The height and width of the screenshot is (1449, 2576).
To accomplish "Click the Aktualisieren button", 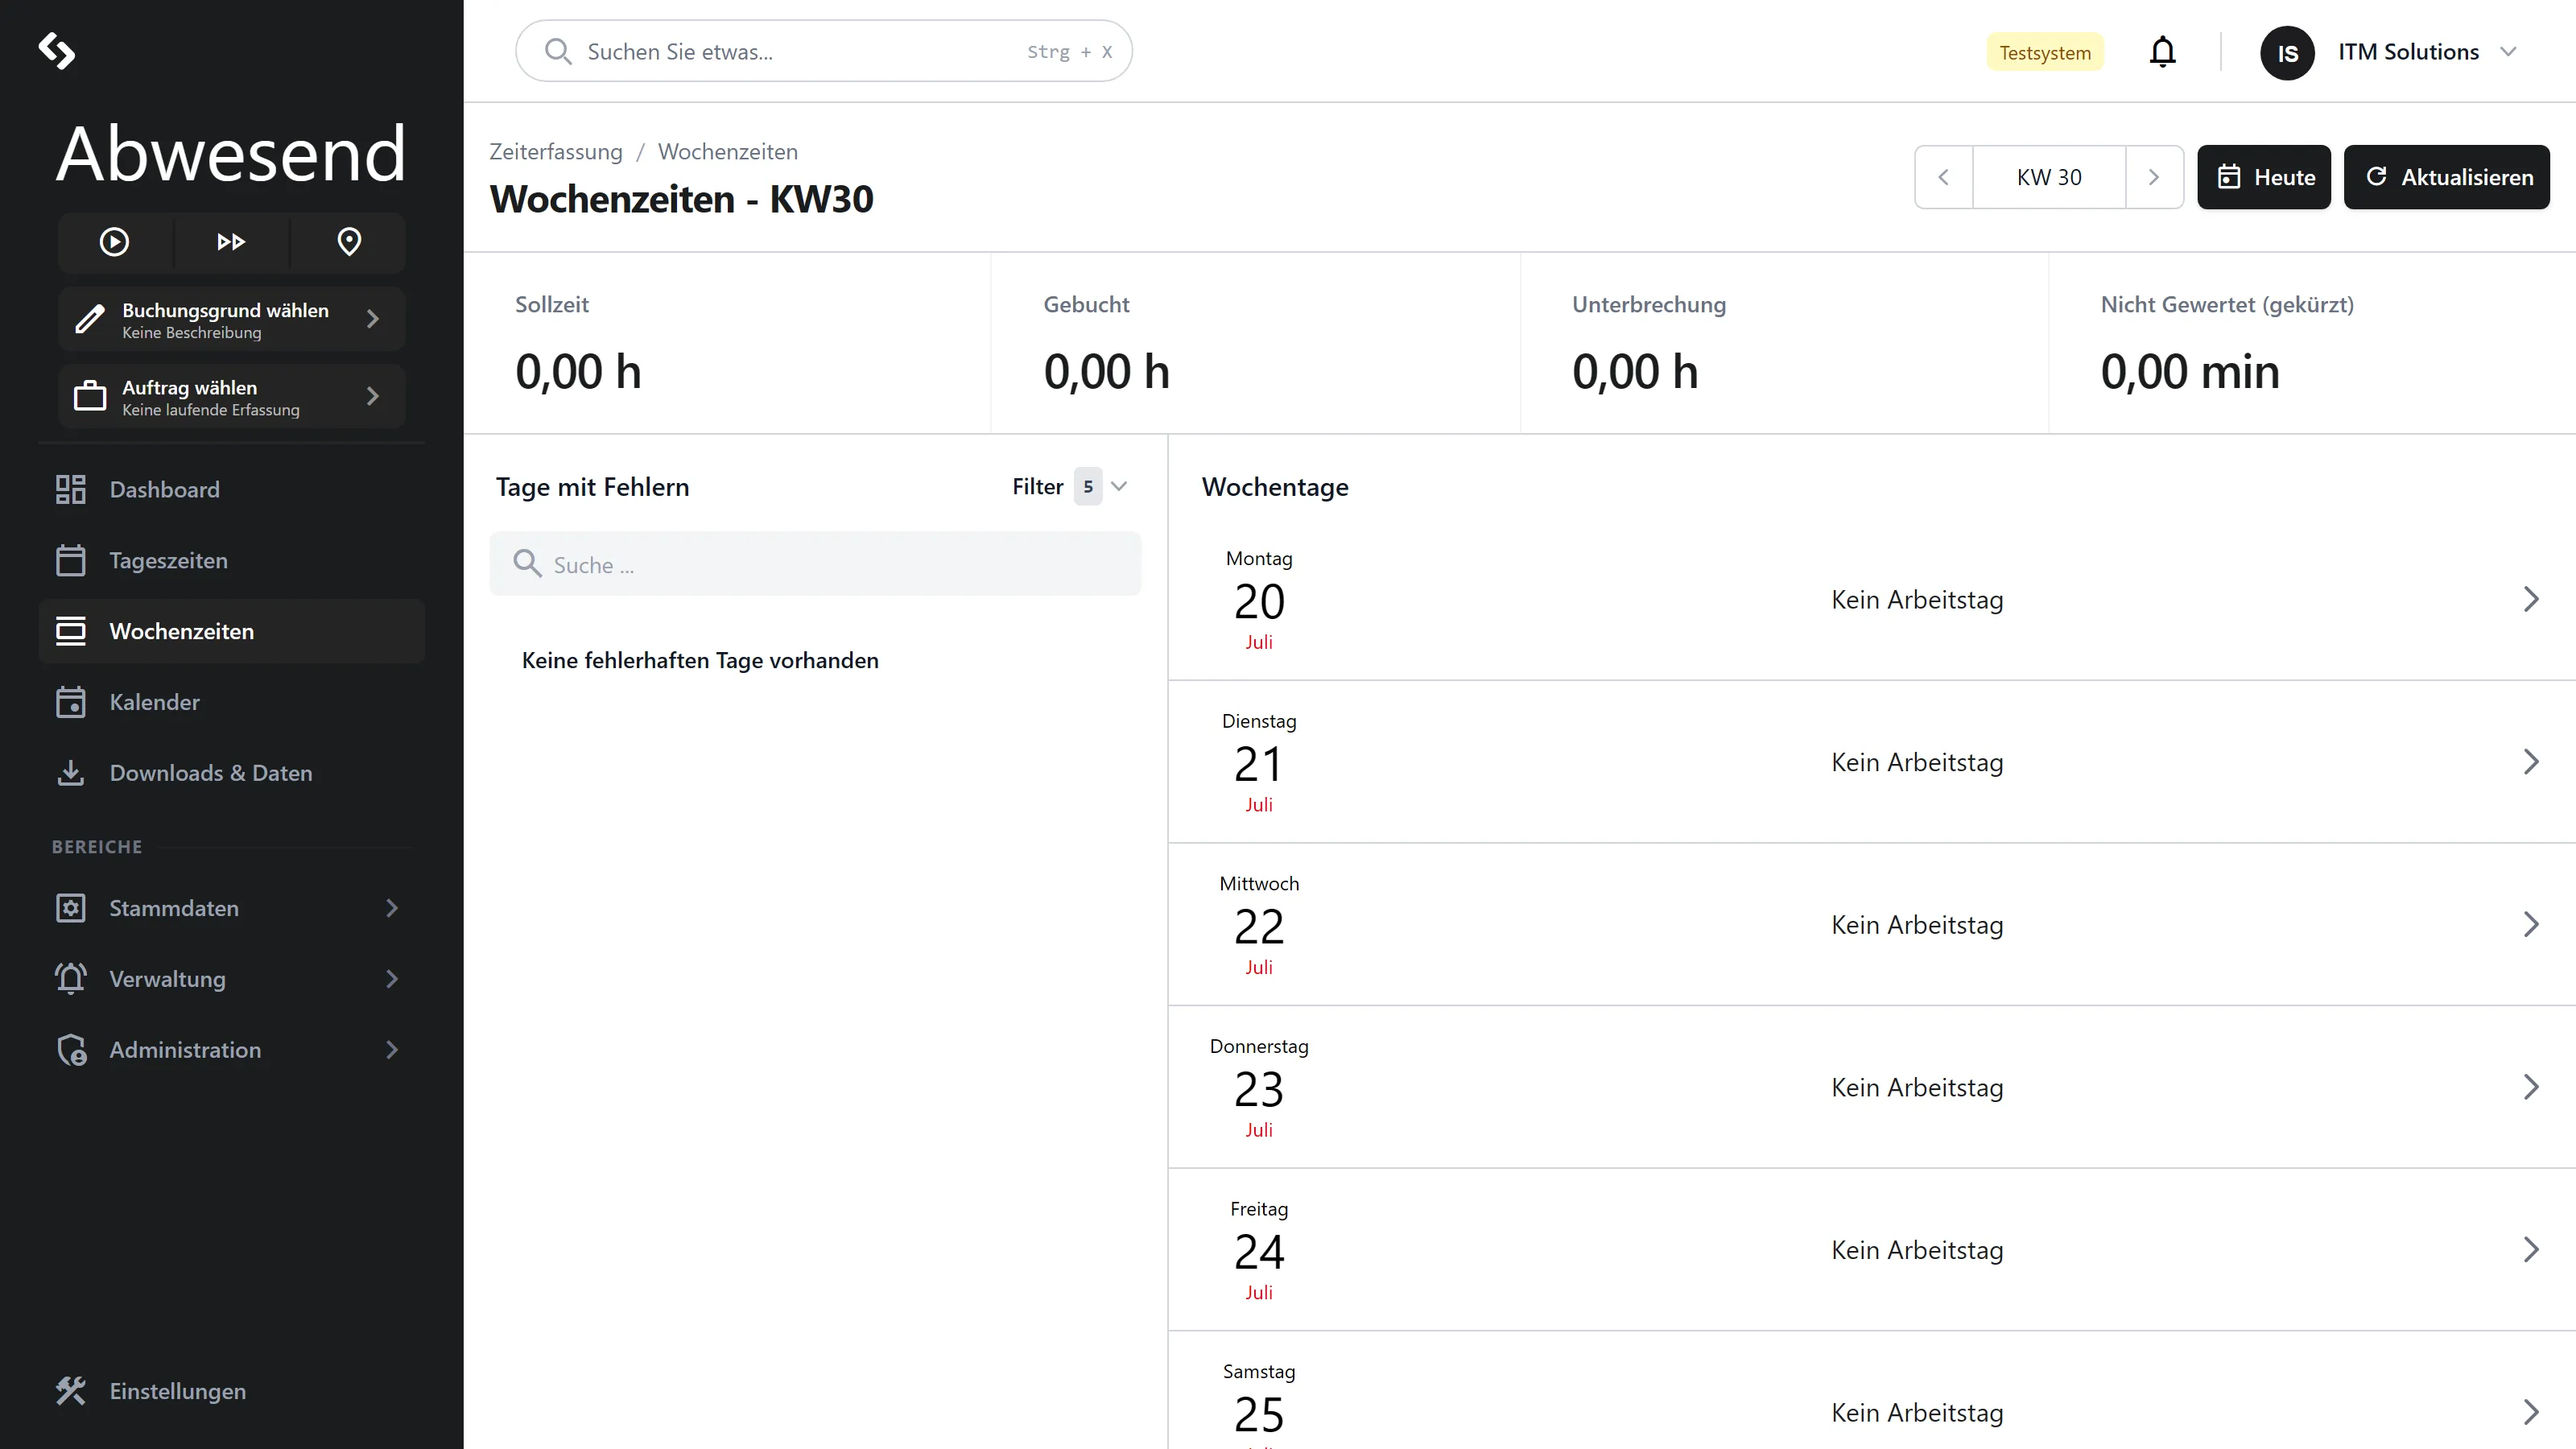I will 2446,177.
